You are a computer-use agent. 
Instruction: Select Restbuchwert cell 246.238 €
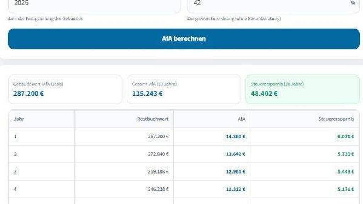pos(158,189)
